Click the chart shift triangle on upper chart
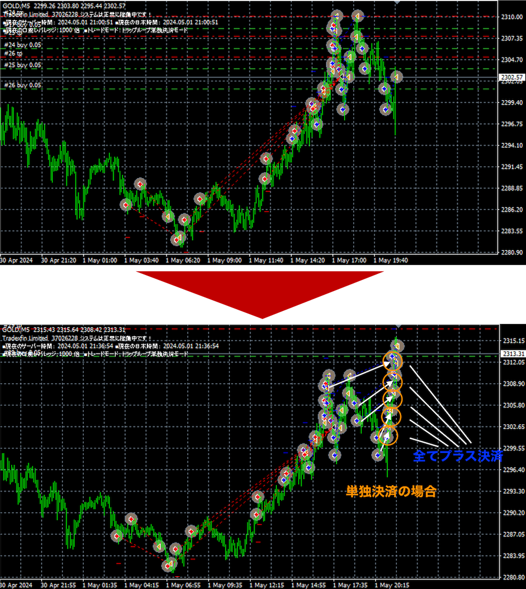Screen dimensions: 526x589 click(396, 3)
